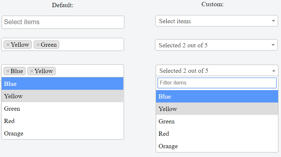Remove the Blue tag in open default select

(8, 71)
